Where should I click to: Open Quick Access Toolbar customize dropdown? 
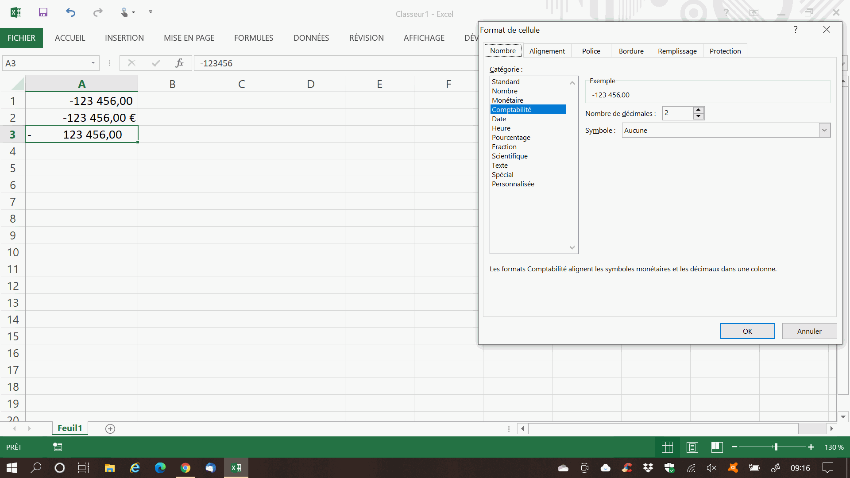pyautogui.click(x=151, y=12)
